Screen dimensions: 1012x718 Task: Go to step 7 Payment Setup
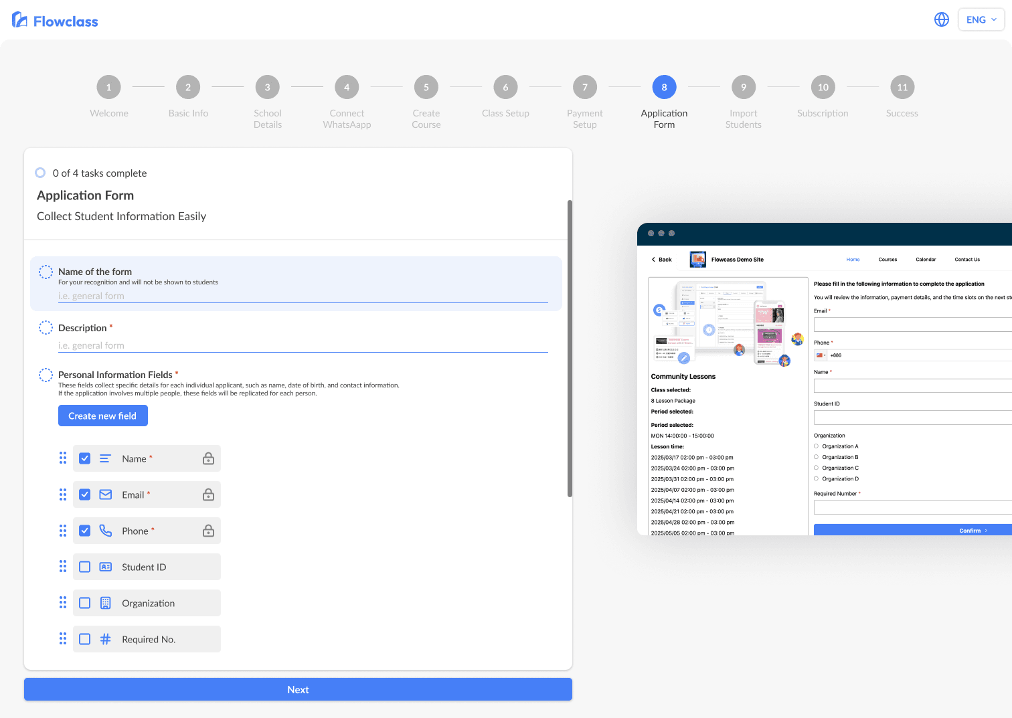tap(585, 87)
